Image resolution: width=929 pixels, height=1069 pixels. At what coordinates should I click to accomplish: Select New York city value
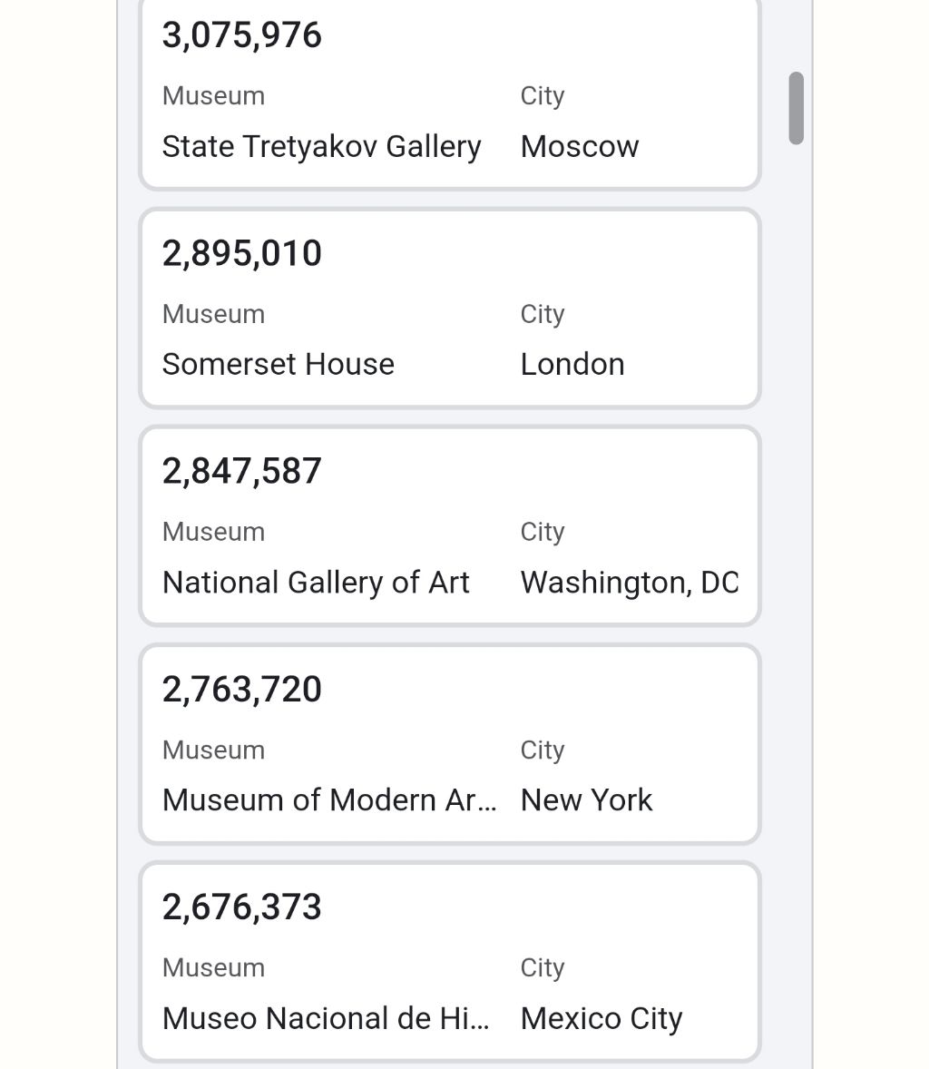[x=586, y=799]
